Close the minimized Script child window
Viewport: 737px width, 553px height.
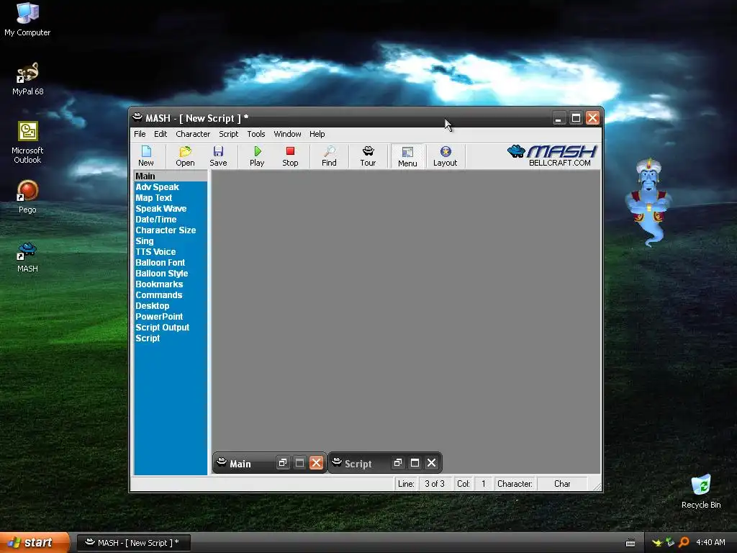click(x=432, y=463)
